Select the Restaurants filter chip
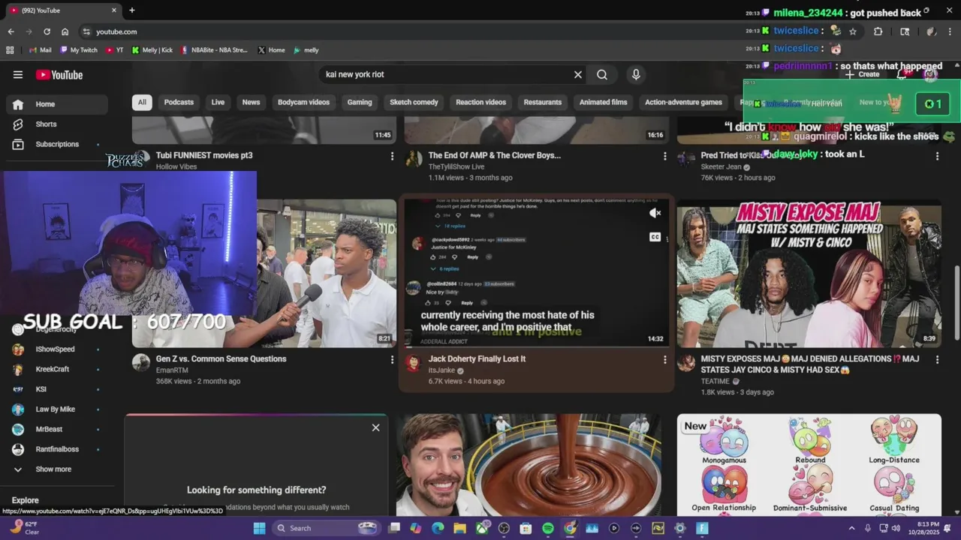Image resolution: width=961 pixels, height=540 pixels. pyautogui.click(x=543, y=102)
